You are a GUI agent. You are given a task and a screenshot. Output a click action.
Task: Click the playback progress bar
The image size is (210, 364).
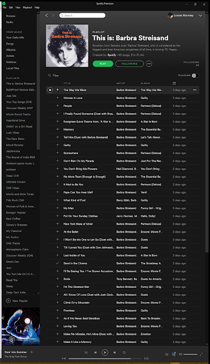105,358
